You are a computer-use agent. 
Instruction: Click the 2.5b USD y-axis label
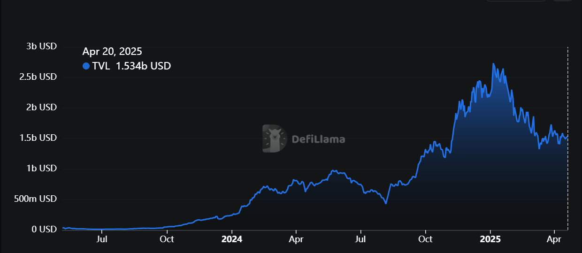click(38, 77)
